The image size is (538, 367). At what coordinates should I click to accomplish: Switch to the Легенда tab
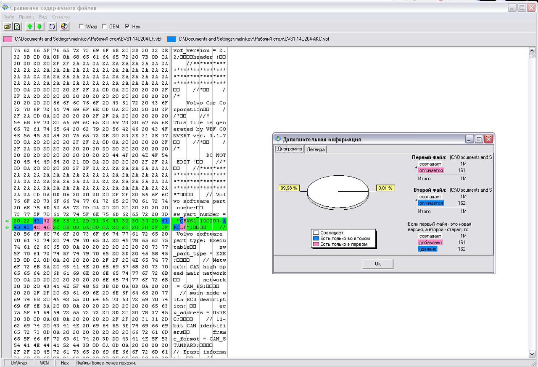(316, 149)
